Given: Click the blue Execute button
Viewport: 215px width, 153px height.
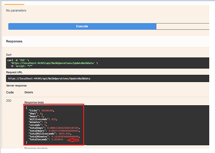Looking at the screenshot, I should coord(82,26).
